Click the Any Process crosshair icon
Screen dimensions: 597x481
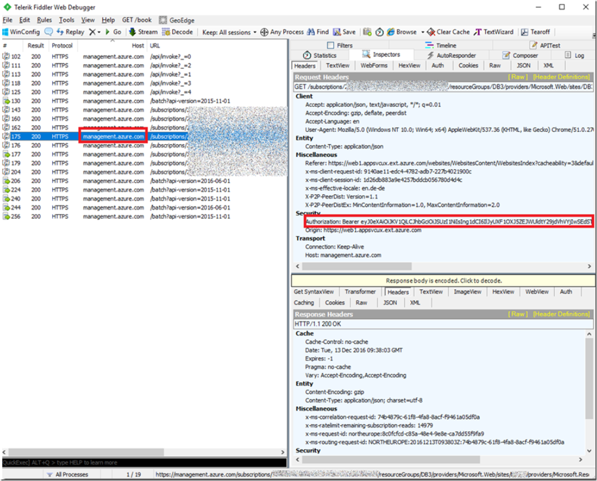(x=264, y=32)
